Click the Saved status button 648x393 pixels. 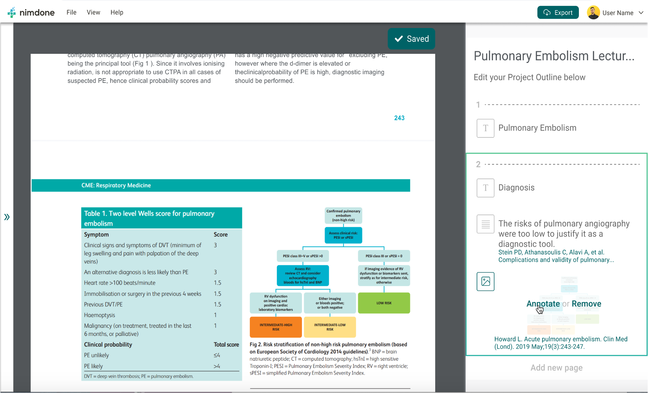[x=411, y=39]
